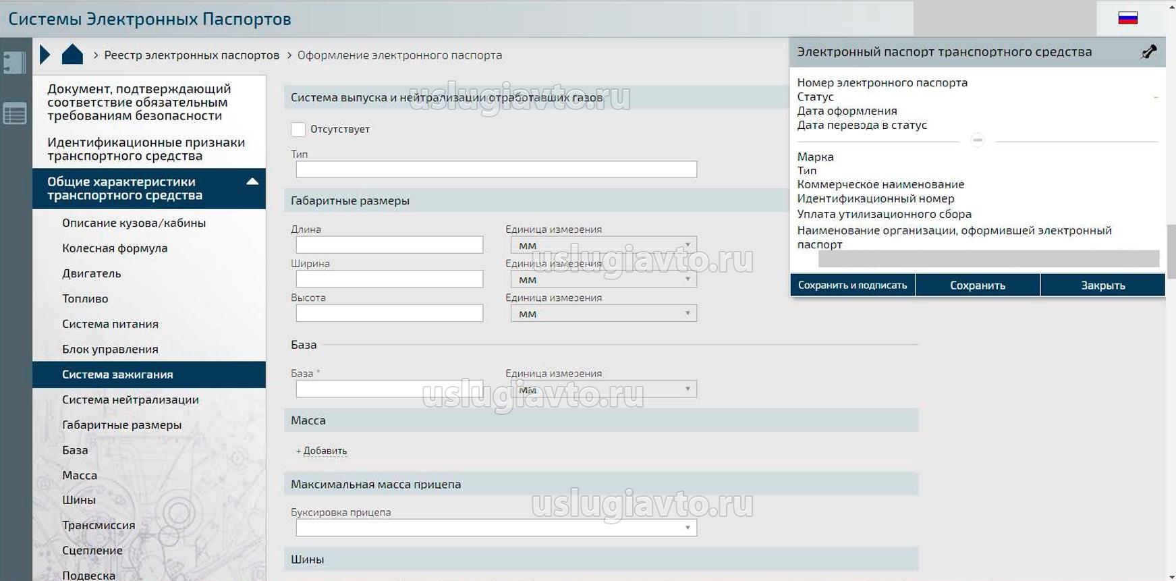Select Двигатель in the side menu

pyautogui.click(x=92, y=273)
